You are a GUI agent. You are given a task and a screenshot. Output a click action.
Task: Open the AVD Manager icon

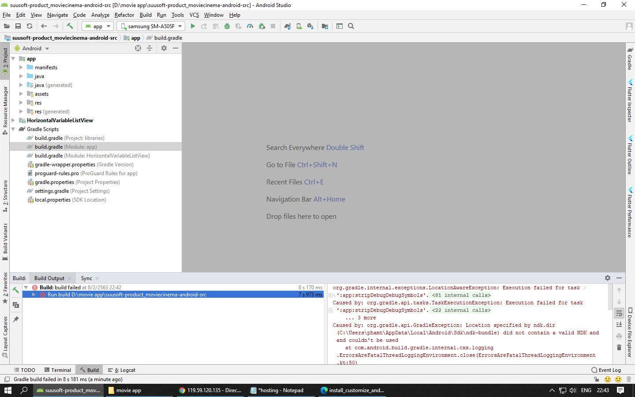point(299,26)
